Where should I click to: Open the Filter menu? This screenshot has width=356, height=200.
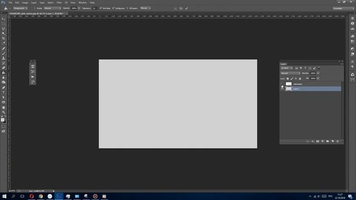pos(59,2)
